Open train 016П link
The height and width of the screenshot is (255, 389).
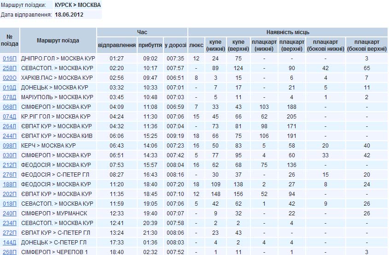[x=10, y=59]
